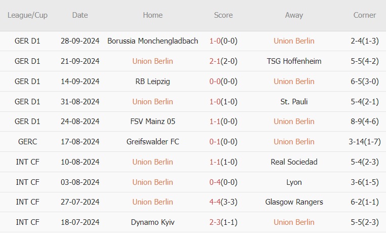
Task: Click the Borussia Monchengladbach team name
Action: point(152,41)
